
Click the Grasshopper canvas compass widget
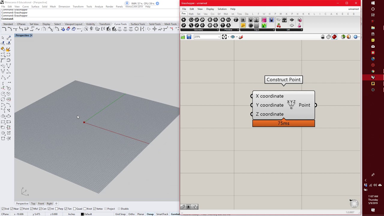(354, 204)
